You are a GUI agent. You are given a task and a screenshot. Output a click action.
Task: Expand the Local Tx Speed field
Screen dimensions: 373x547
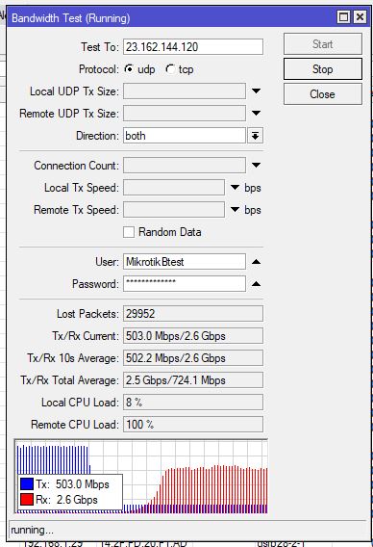point(236,188)
